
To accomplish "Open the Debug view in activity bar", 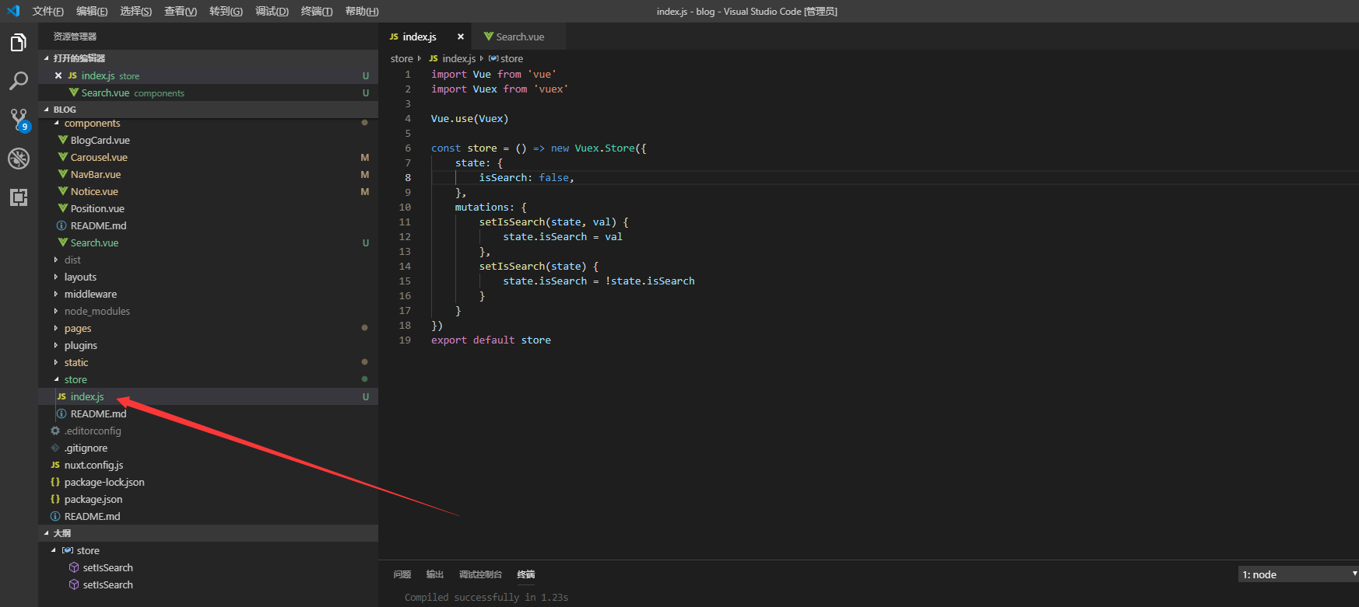I will pos(19,159).
